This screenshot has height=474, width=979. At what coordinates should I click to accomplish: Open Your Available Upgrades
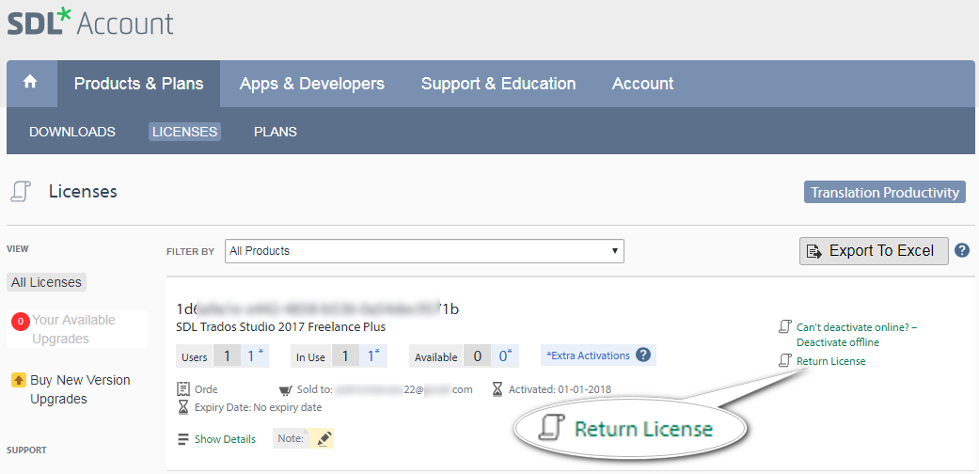pyautogui.click(x=73, y=329)
